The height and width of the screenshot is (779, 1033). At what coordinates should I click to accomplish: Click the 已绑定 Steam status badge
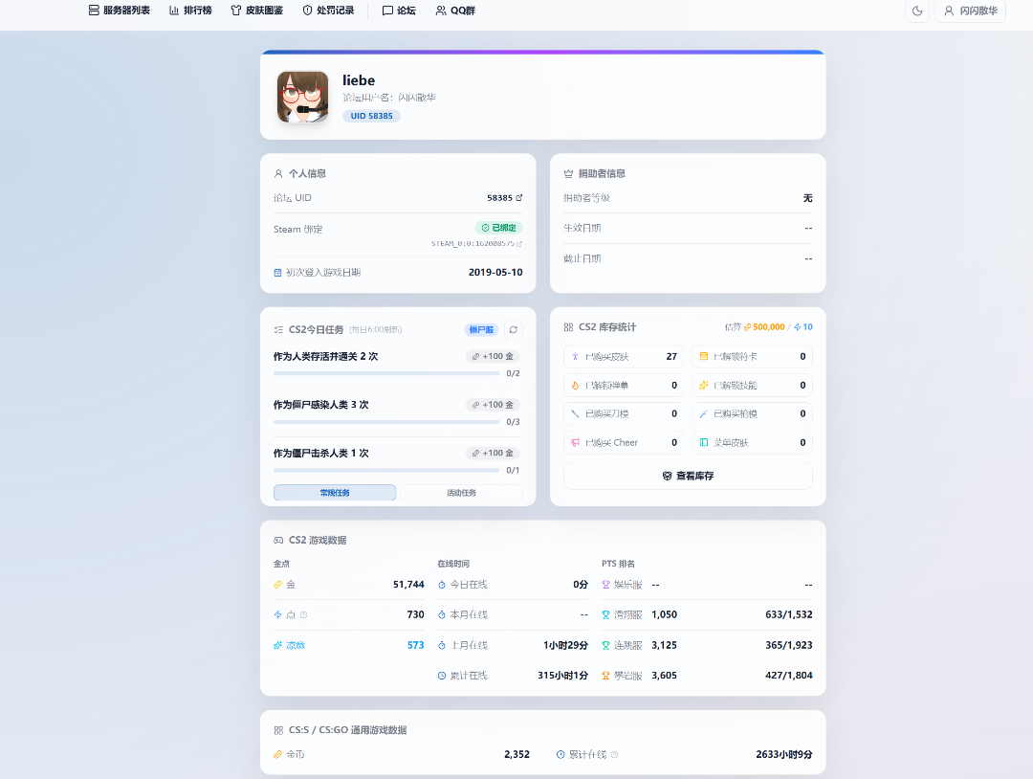point(498,228)
